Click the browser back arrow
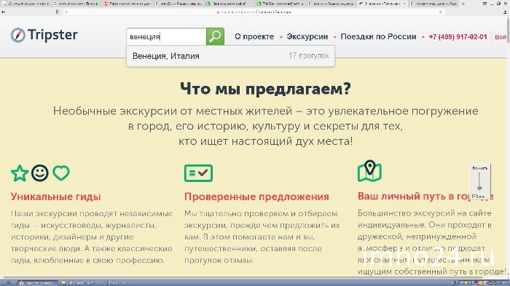The width and height of the screenshot is (510, 286). point(3,12)
